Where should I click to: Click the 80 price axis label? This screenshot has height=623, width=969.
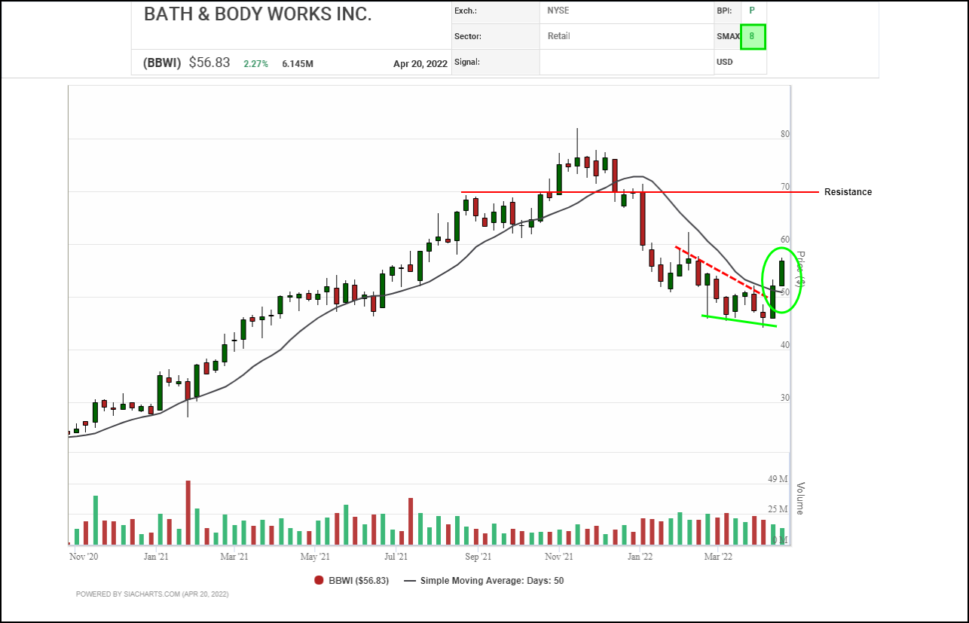pyautogui.click(x=785, y=135)
